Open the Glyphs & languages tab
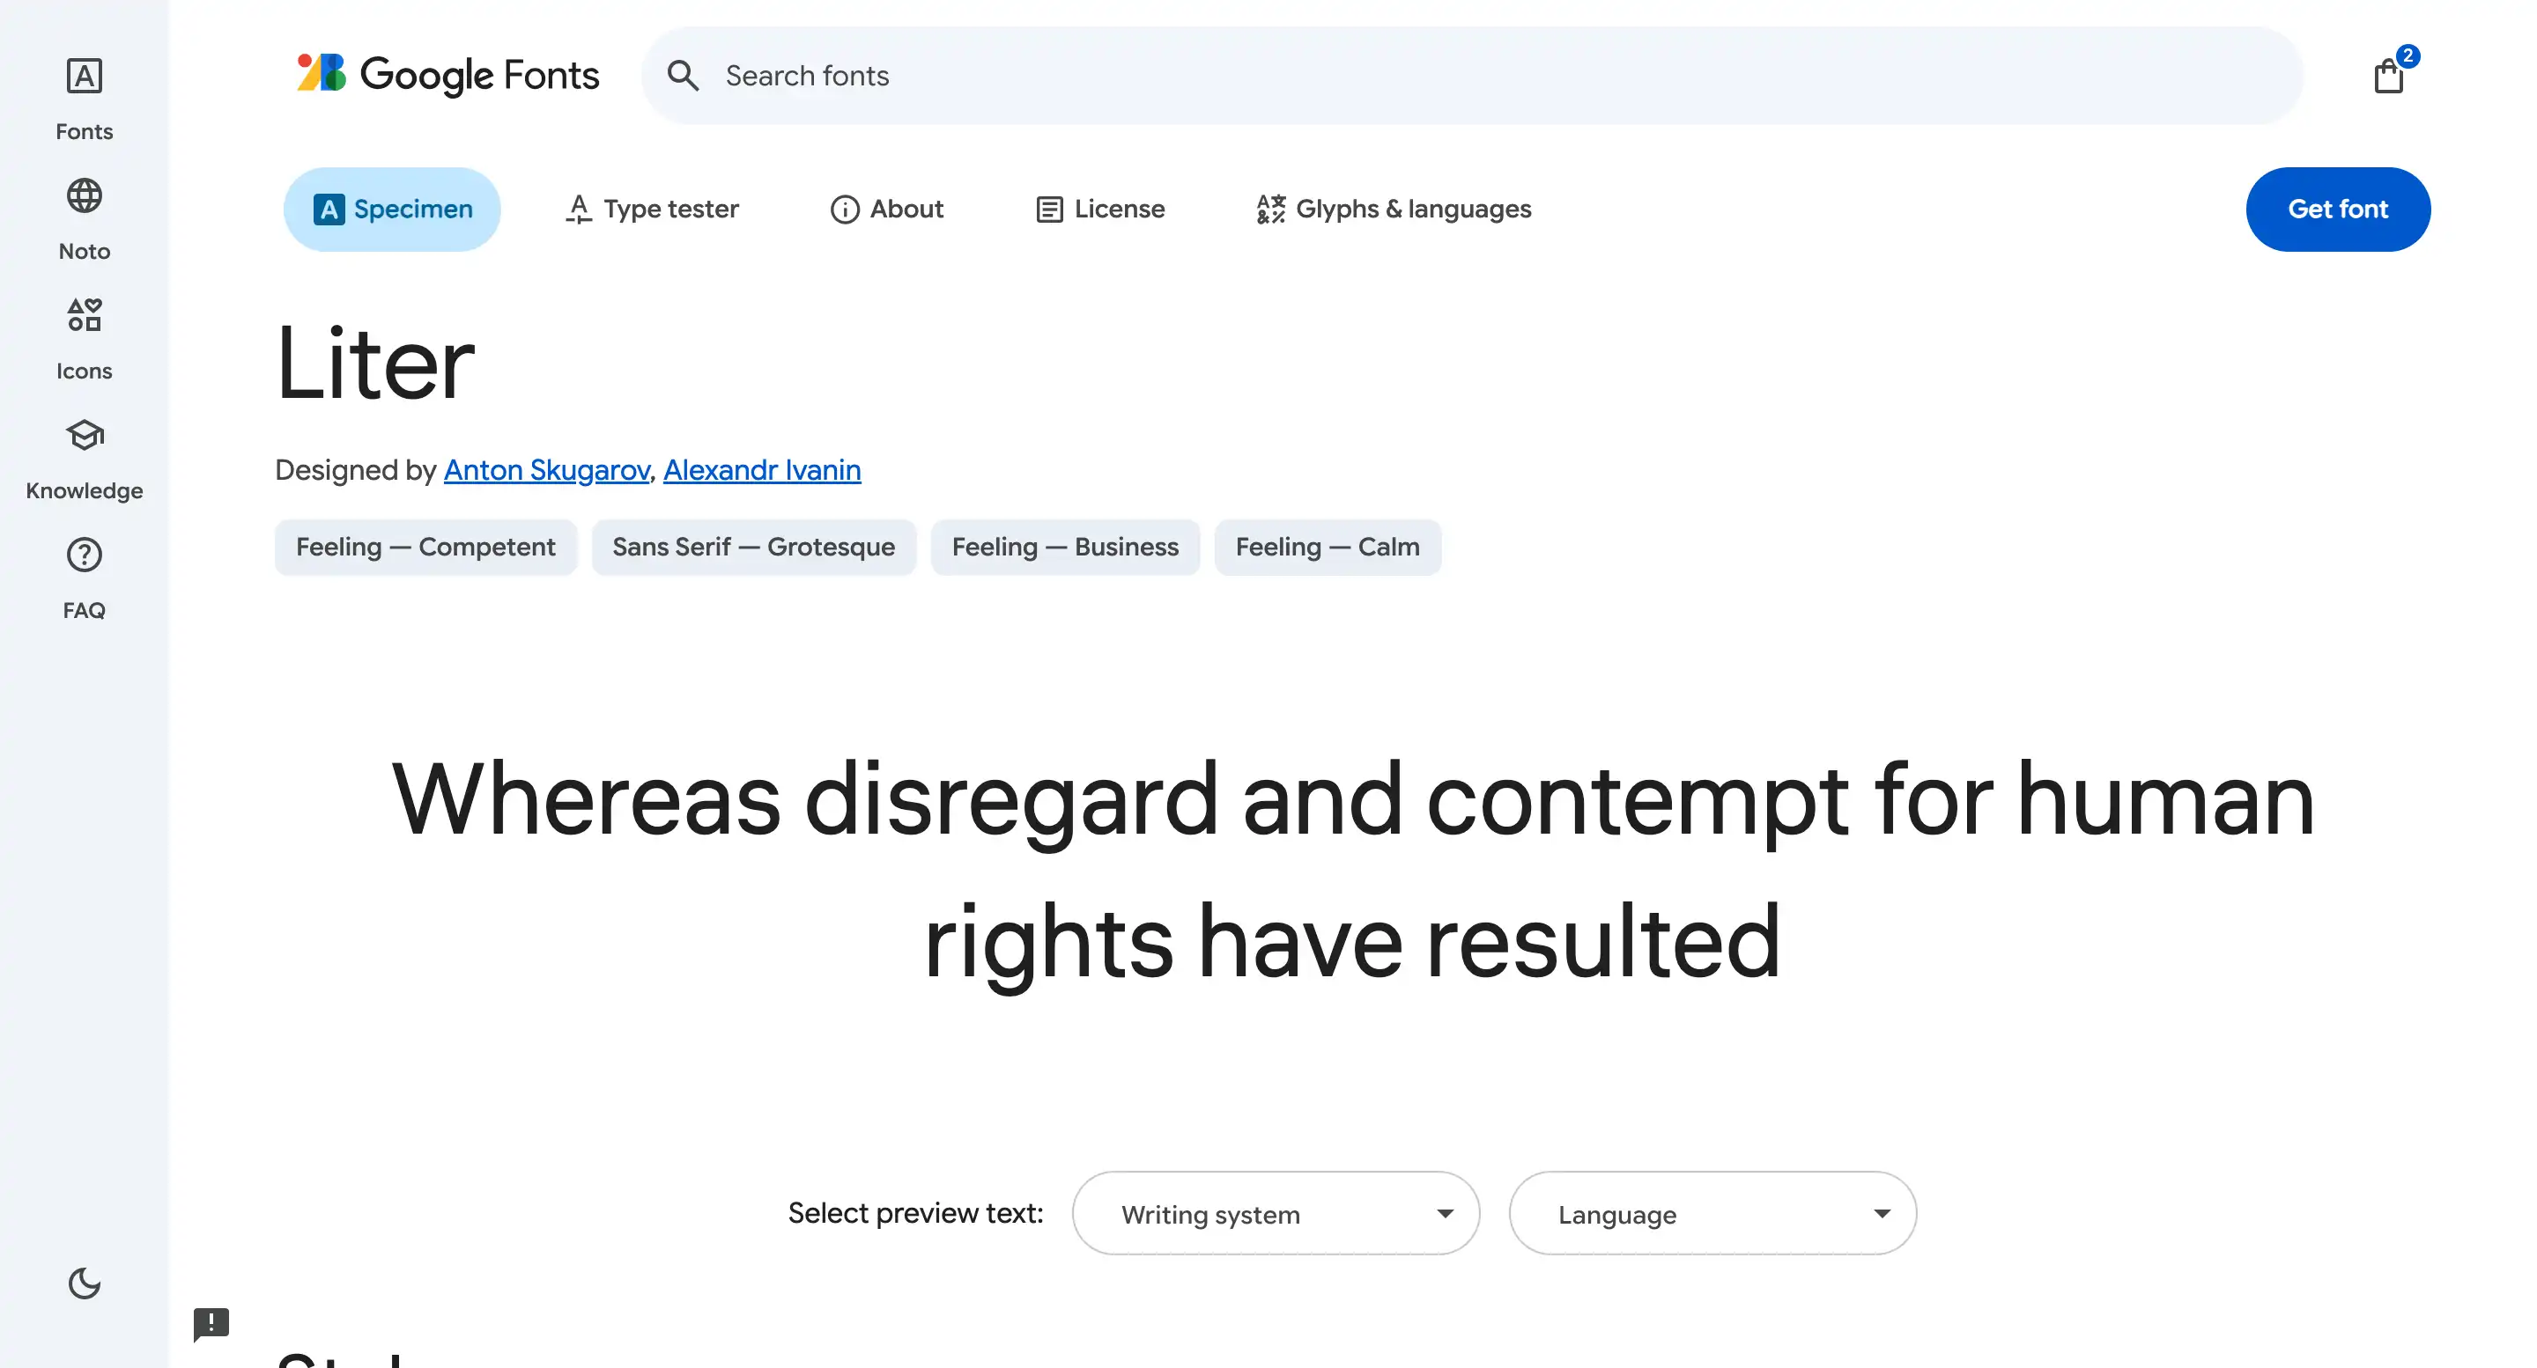This screenshot has width=2537, height=1368. [x=1394, y=209]
